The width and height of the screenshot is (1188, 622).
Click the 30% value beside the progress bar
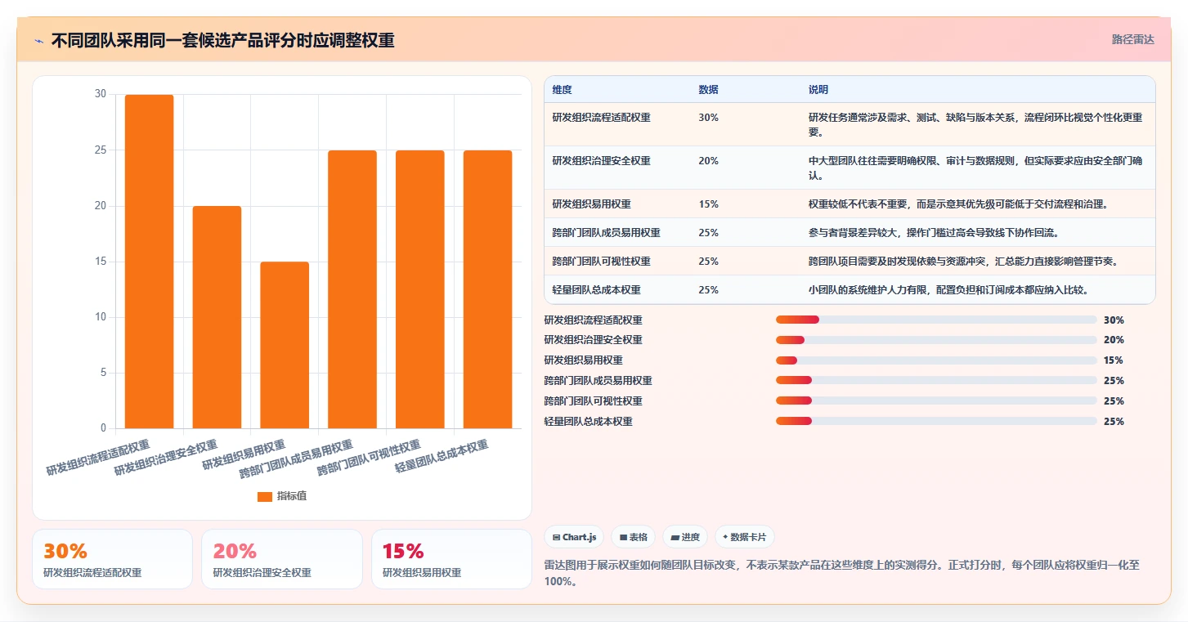(x=1114, y=320)
